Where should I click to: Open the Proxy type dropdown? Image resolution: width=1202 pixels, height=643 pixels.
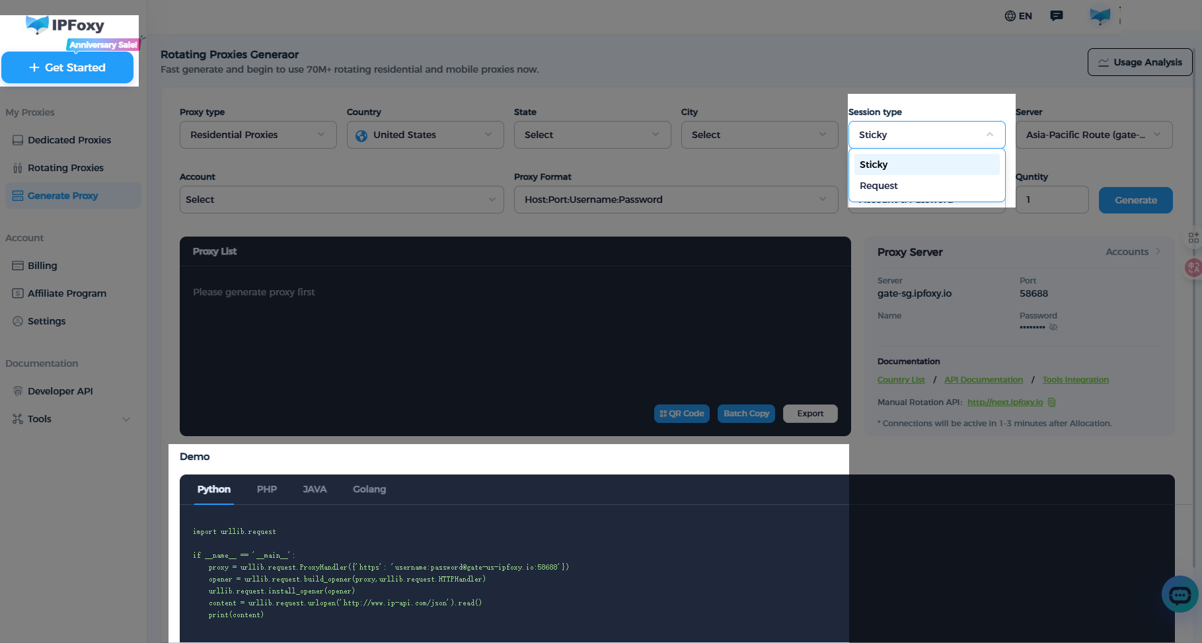coord(258,135)
